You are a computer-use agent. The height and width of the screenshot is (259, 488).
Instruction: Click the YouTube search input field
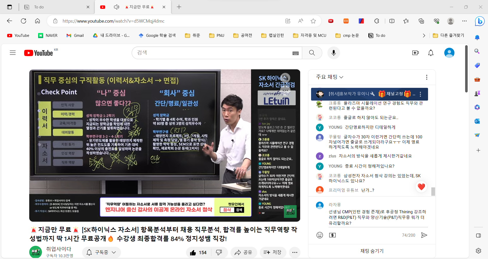click(x=213, y=53)
